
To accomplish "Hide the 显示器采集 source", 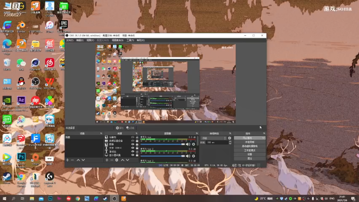I will (132, 155).
